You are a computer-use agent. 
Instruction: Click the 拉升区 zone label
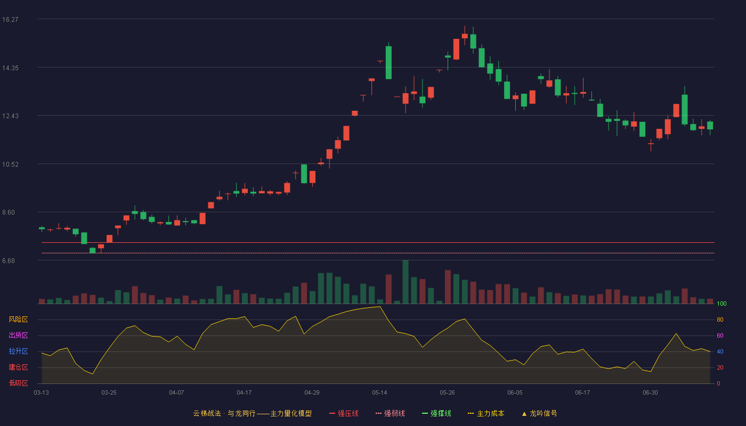(18, 351)
